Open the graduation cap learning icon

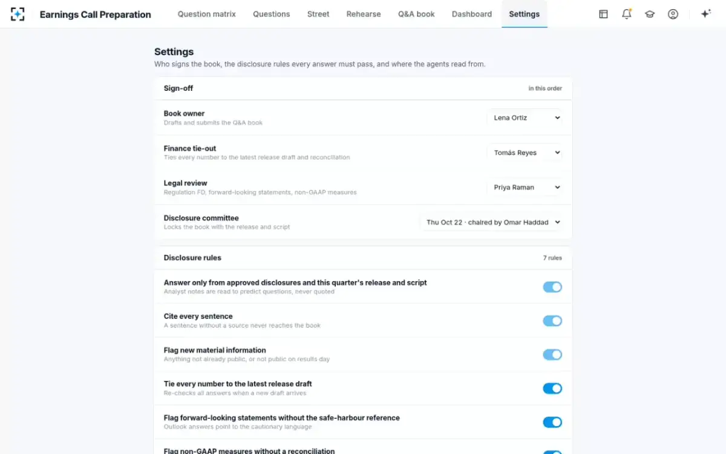(650, 14)
